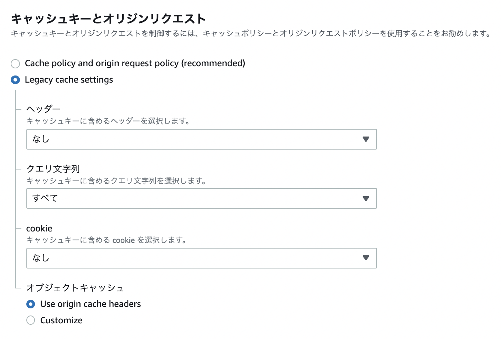Click the Customize text label
The width and height of the screenshot is (501, 339).
coord(61,320)
